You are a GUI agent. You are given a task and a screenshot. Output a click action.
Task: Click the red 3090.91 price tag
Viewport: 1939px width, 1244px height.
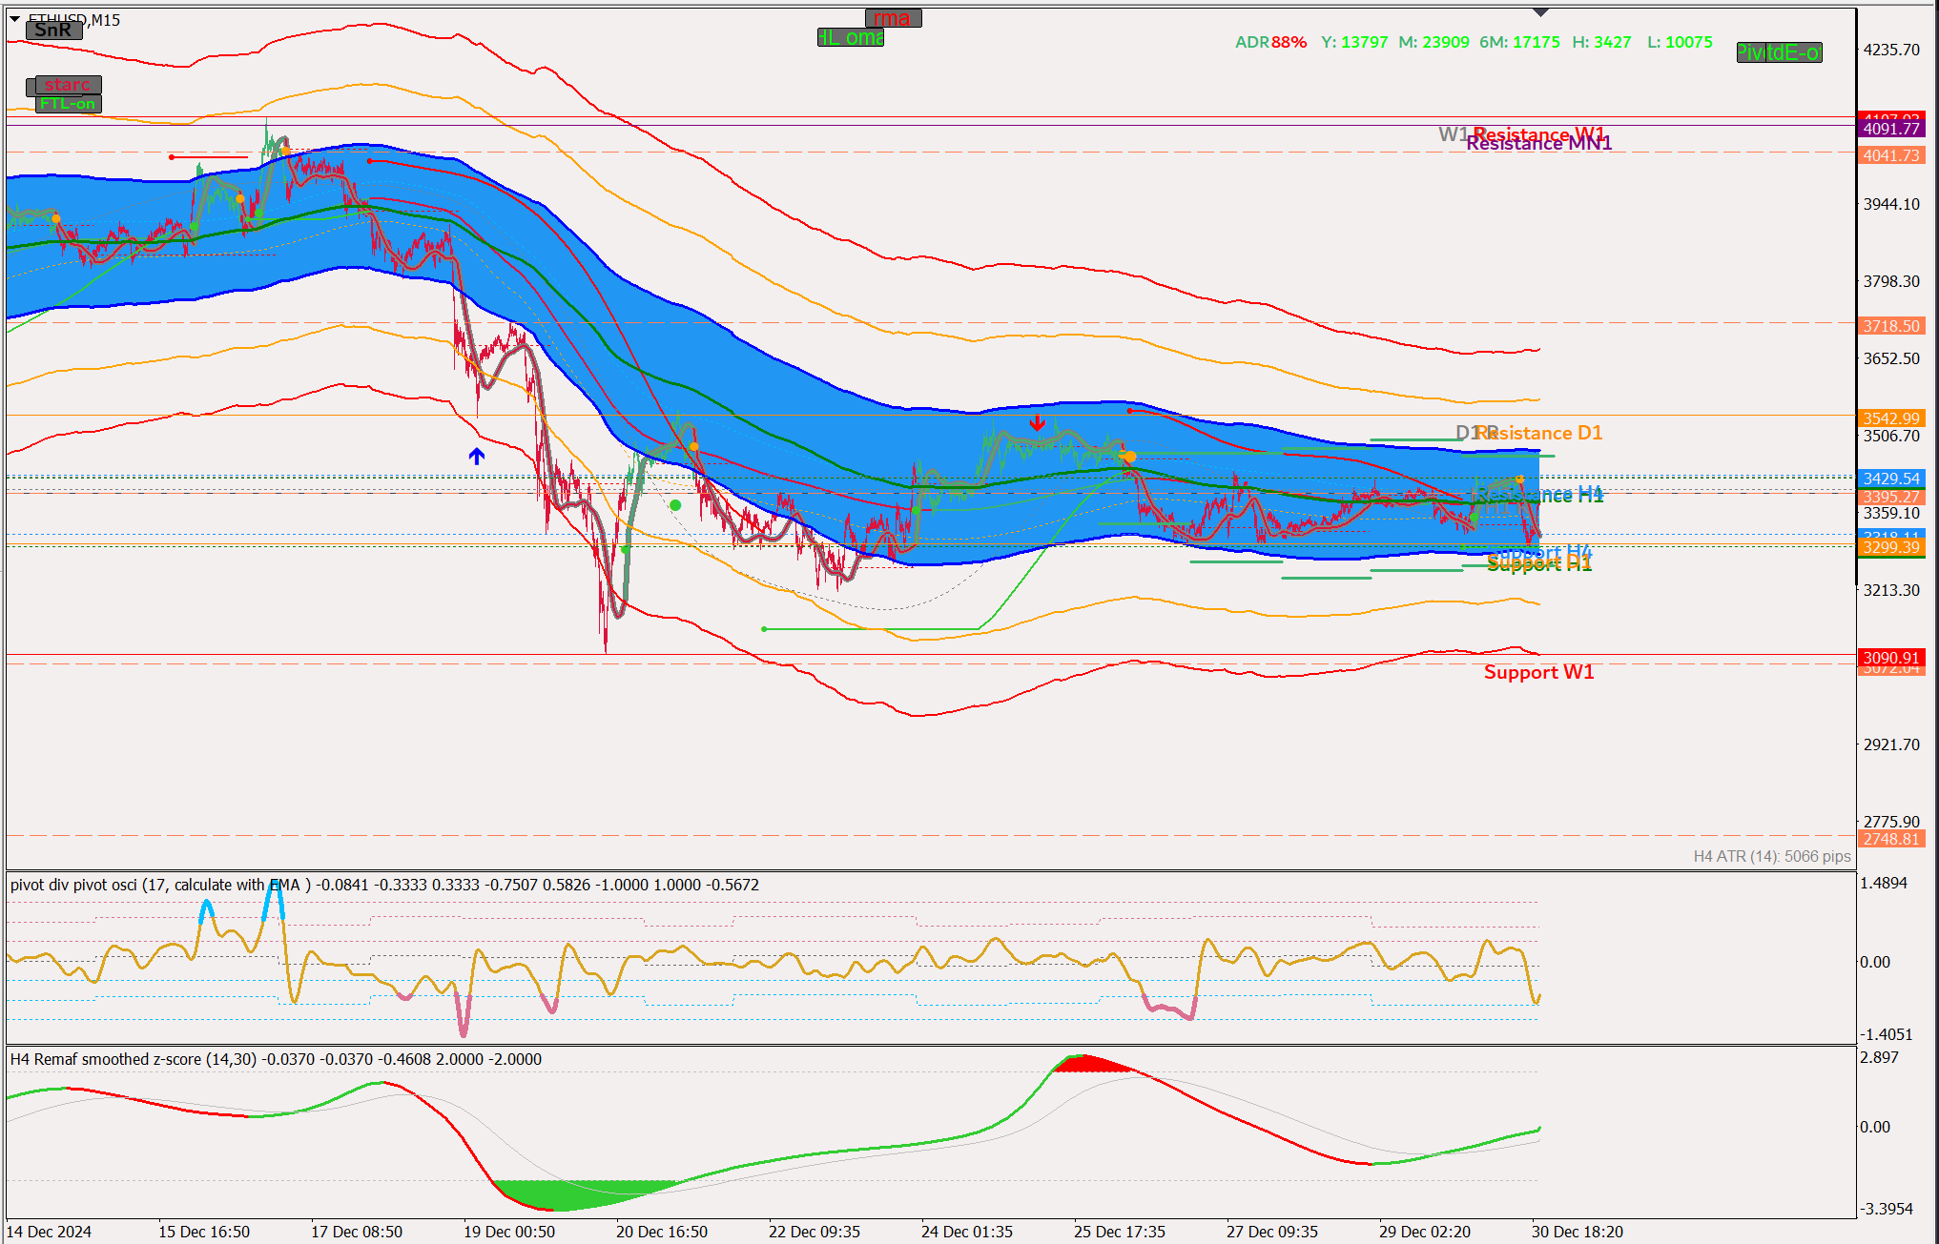(x=1890, y=658)
